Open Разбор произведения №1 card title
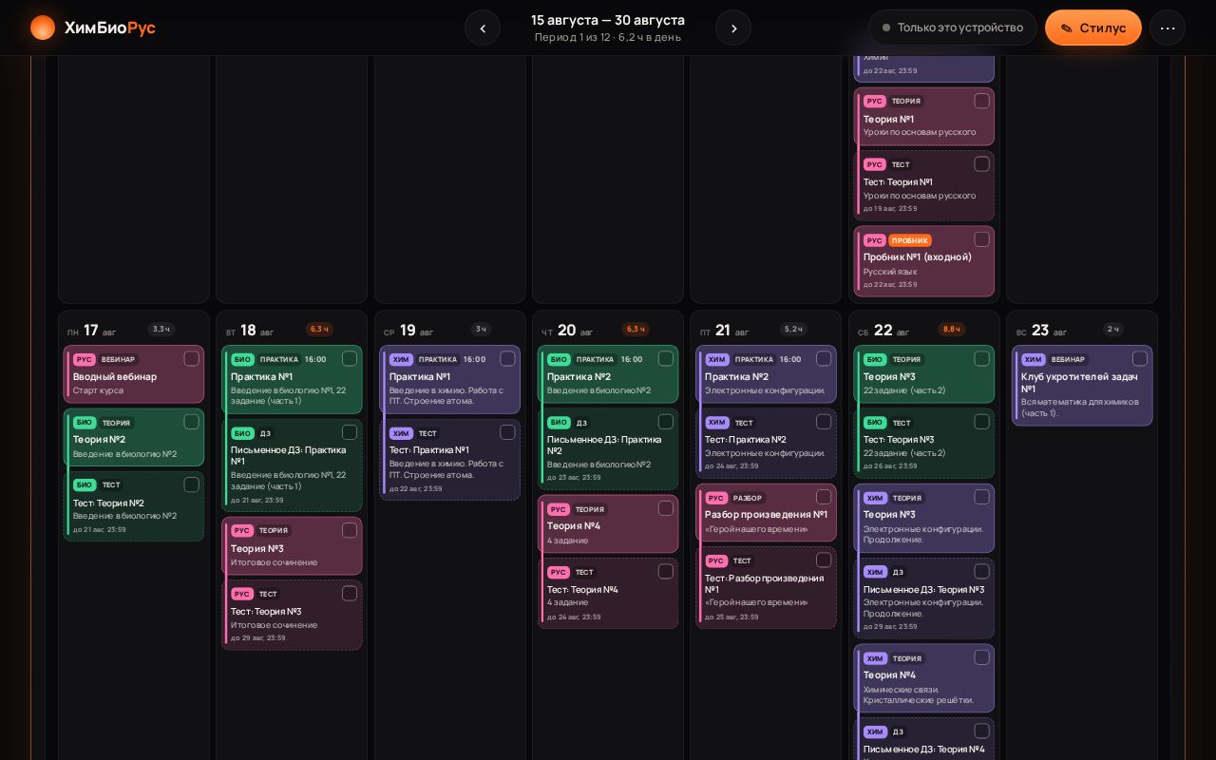 (767, 514)
